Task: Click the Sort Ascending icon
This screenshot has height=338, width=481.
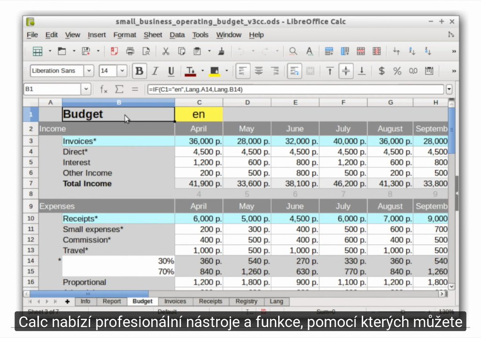Action: [412, 51]
